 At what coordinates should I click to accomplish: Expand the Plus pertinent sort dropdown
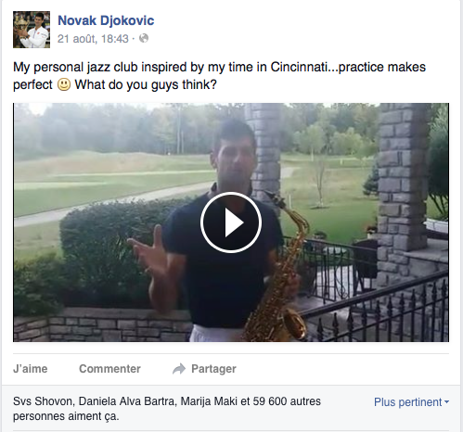click(411, 402)
